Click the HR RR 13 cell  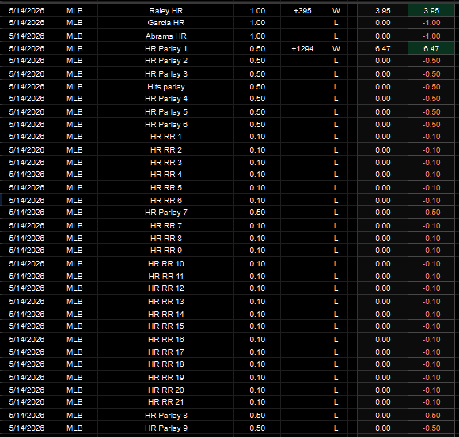pos(165,302)
